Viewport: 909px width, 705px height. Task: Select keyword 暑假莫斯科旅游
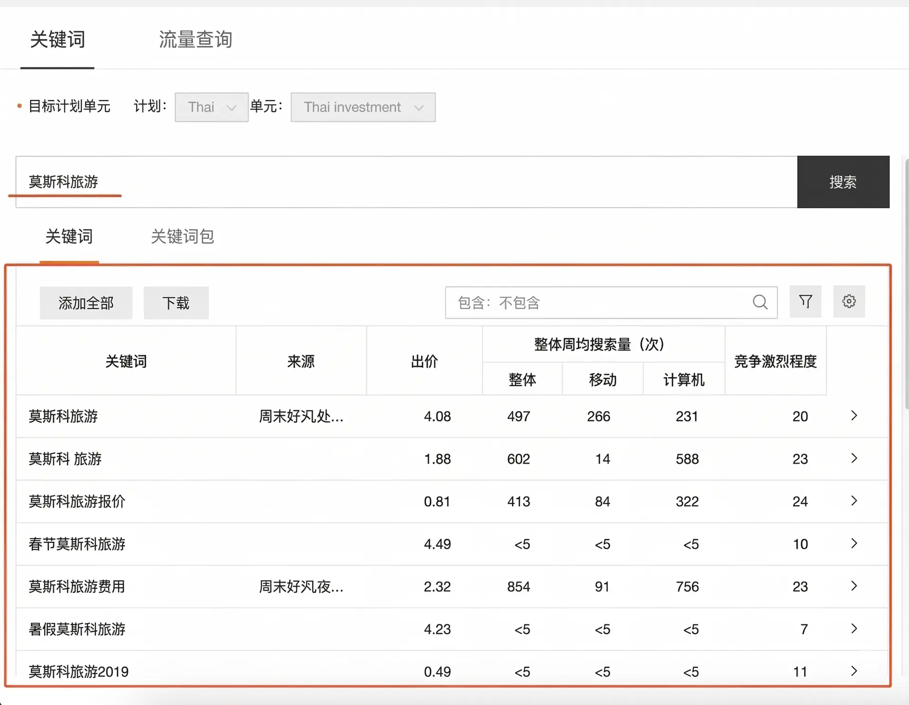pos(77,629)
